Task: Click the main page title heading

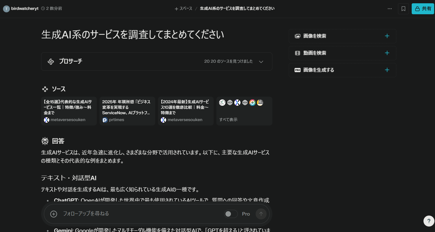Action: point(133,35)
